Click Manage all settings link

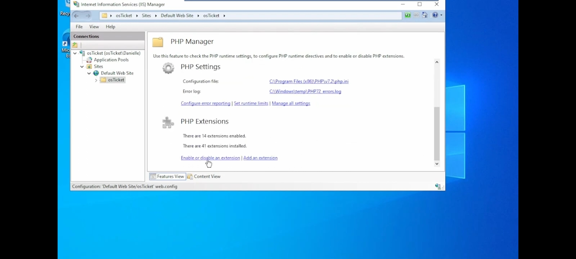point(291,103)
